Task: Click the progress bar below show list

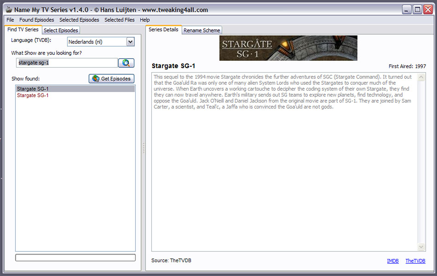Action: tap(75, 258)
